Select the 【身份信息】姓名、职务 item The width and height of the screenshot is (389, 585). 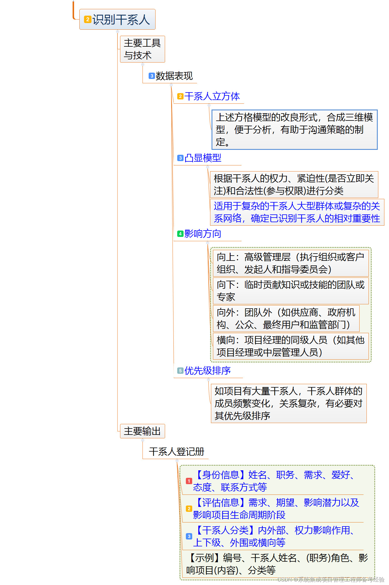[x=273, y=481]
